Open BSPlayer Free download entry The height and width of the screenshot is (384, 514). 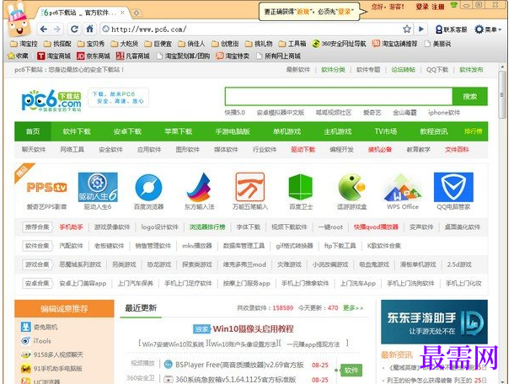pyautogui.click(x=239, y=365)
